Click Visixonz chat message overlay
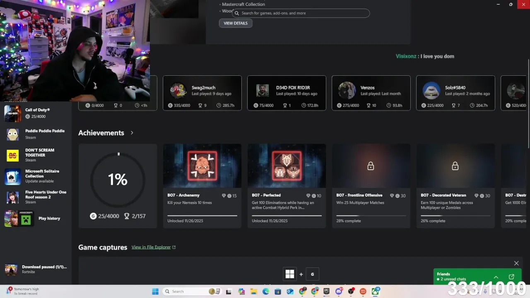Screen dimensions: 530x298 click(425, 56)
